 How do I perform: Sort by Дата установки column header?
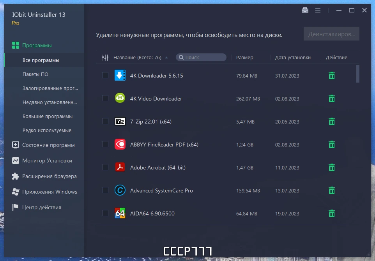[x=293, y=57]
